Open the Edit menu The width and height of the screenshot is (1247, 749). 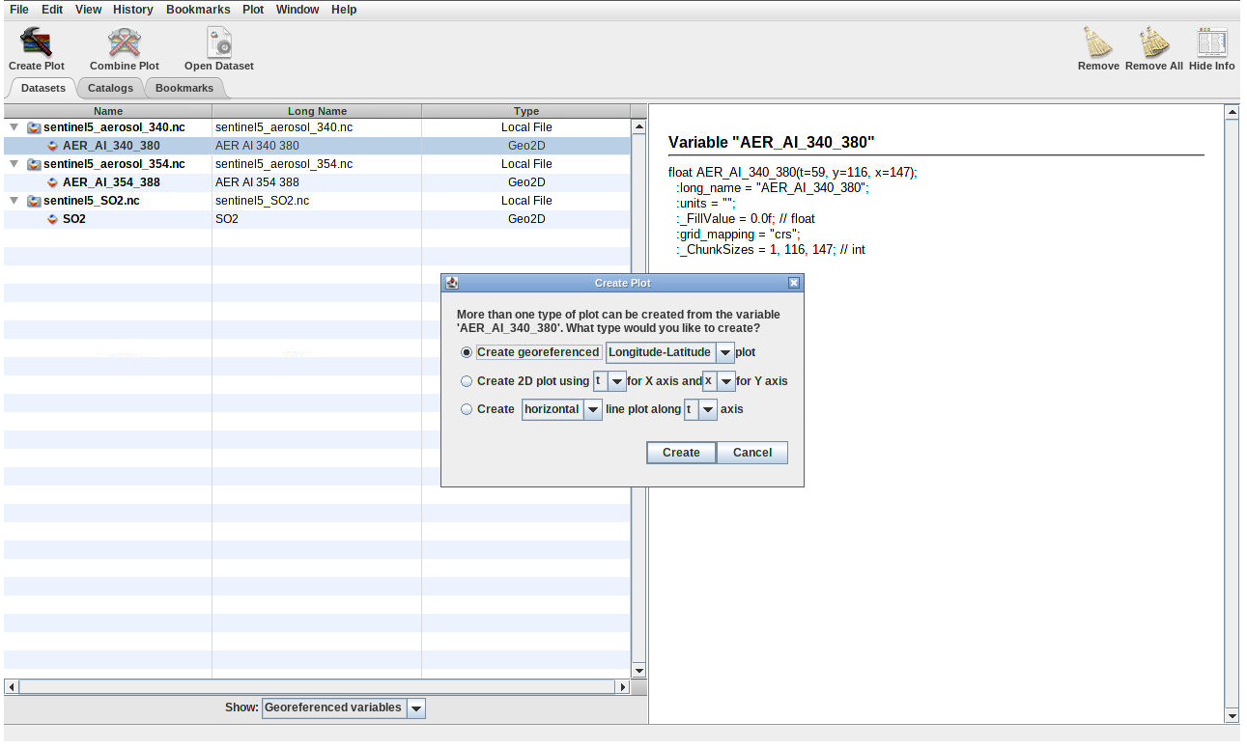pyautogui.click(x=52, y=10)
